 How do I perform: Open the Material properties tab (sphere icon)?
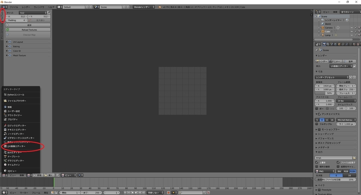pos(354,44)
